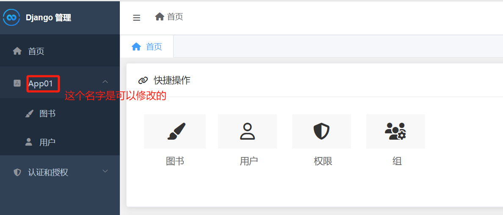
Task: Select the 首页 tab
Action: tap(147, 47)
